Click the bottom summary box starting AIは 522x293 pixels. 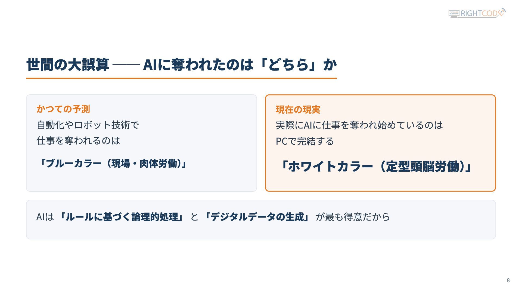[x=261, y=219]
